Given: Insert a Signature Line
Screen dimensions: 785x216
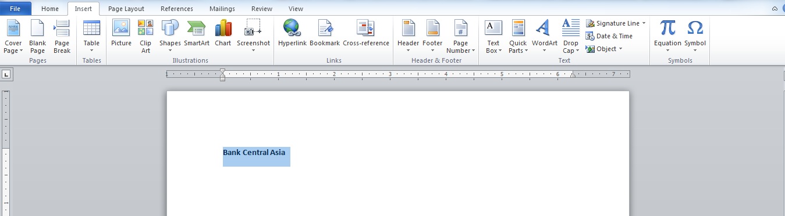Looking at the screenshot, I should click(612, 23).
